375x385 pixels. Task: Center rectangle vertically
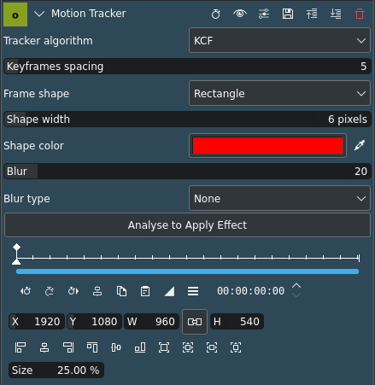(116, 347)
